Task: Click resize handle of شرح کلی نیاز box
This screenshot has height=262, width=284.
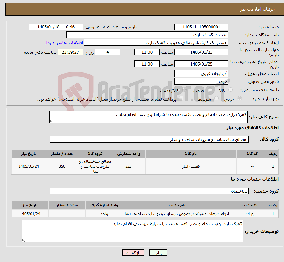Action: (x=51, y=121)
